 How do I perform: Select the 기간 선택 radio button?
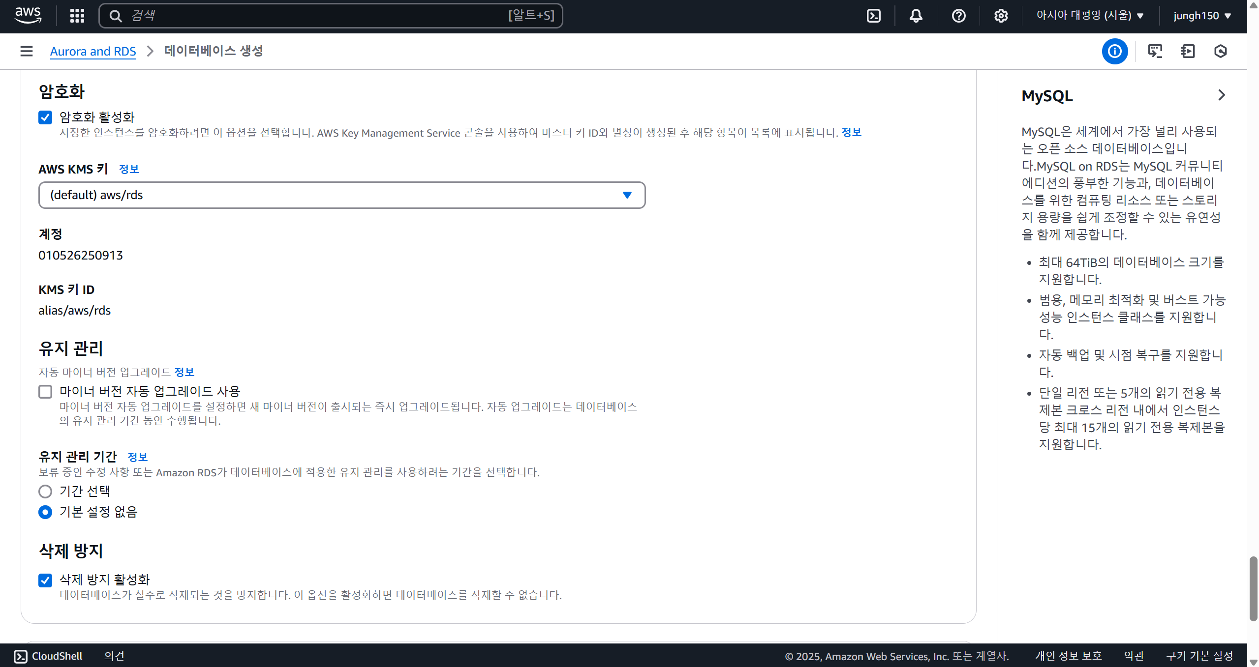(x=45, y=492)
